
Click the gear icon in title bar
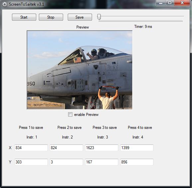click(x=5, y=4)
